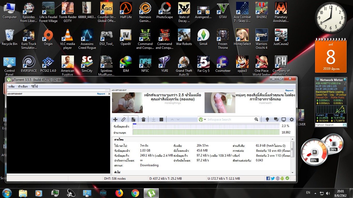Open the Windows Start menu

tap(7, 193)
